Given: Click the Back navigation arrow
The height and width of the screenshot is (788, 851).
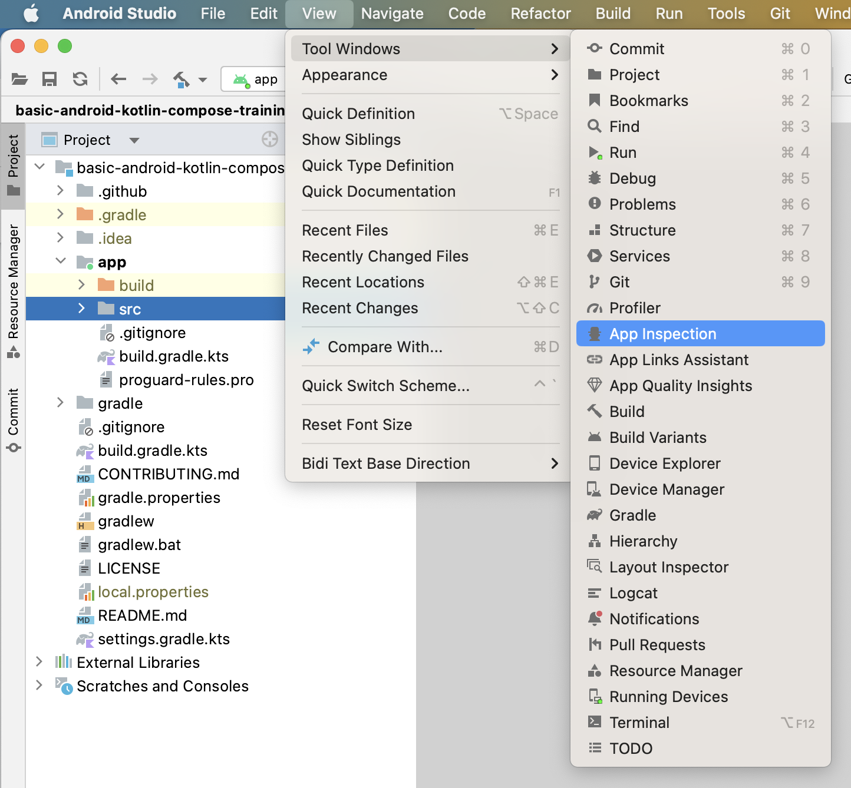Looking at the screenshot, I should [x=118, y=79].
